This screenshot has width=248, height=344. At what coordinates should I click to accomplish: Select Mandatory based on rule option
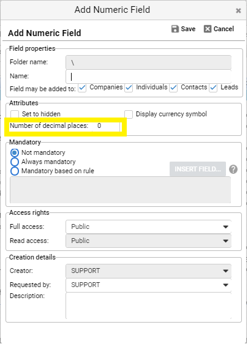(x=15, y=171)
